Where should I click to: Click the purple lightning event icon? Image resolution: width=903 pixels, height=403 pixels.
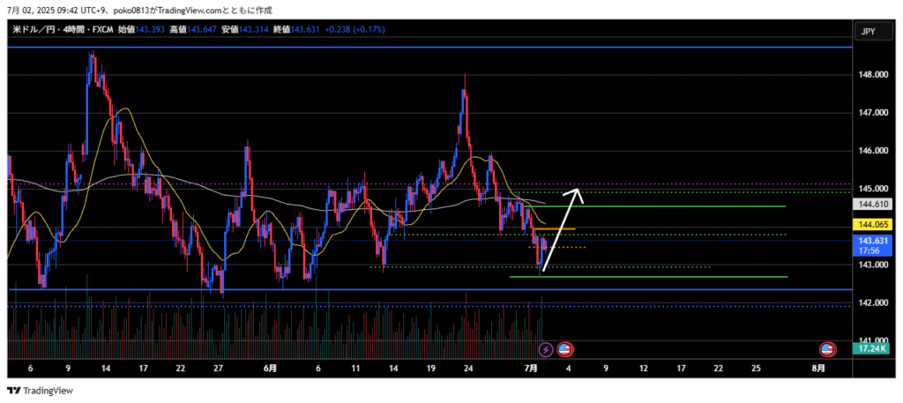[x=545, y=349]
